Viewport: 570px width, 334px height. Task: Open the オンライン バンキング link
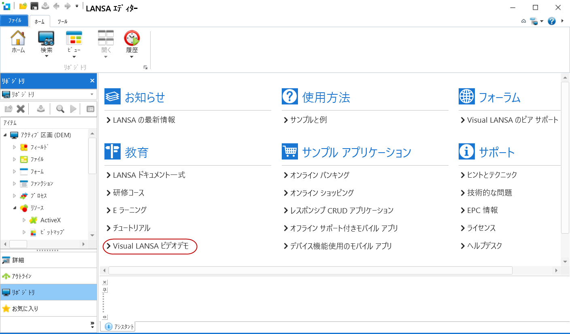click(x=320, y=175)
